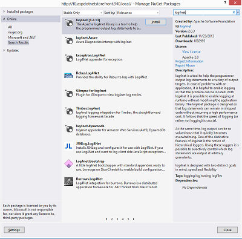This screenshot has height=239, width=242.
Task: Click the next page arrow
Action: point(134,219)
